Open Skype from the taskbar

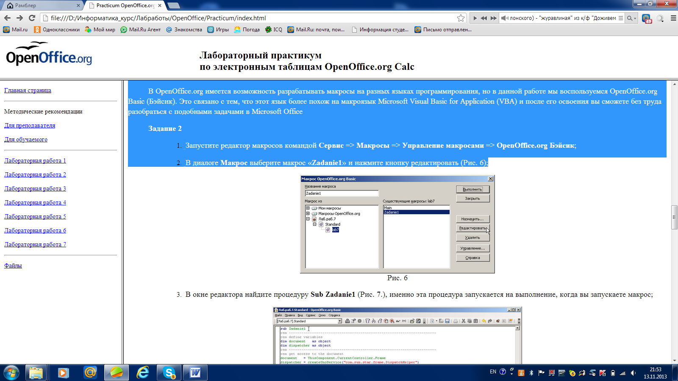[x=169, y=373]
